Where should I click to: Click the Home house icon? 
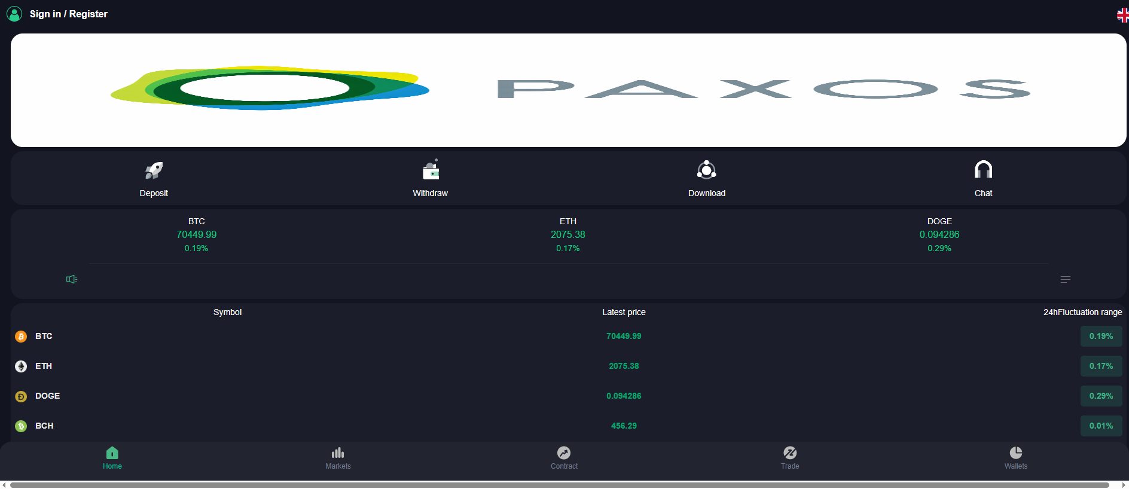pos(112,453)
